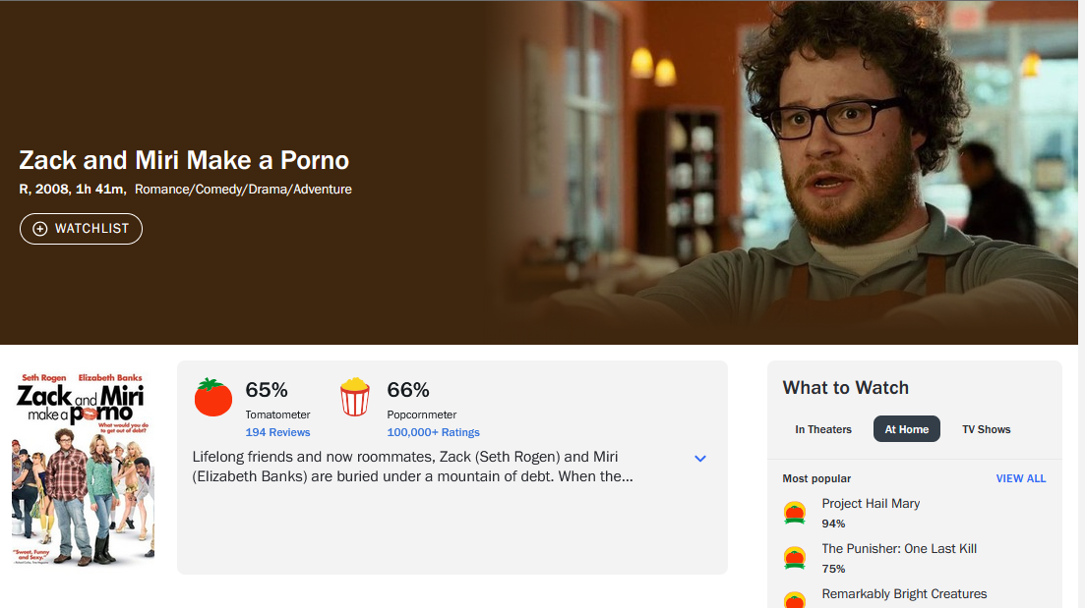Click the 66% Popcornmeter score
This screenshot has width=1085, height=608.
pyautogui.click(x=408, y=390)
